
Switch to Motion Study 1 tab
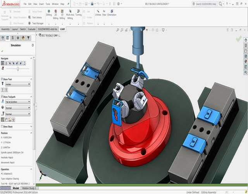click(x=29, y=188)
